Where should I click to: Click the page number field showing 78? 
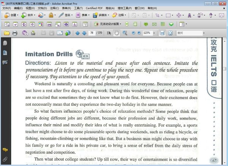92,33
